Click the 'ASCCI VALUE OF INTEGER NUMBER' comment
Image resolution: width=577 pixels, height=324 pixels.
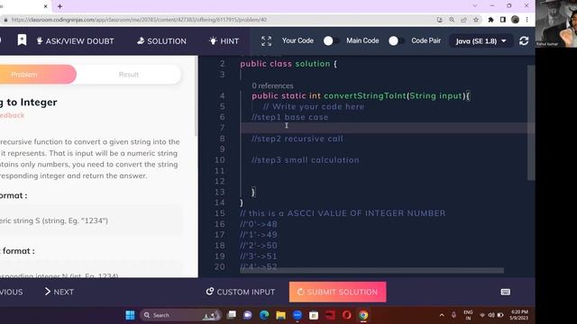click(x=343, y=213)
